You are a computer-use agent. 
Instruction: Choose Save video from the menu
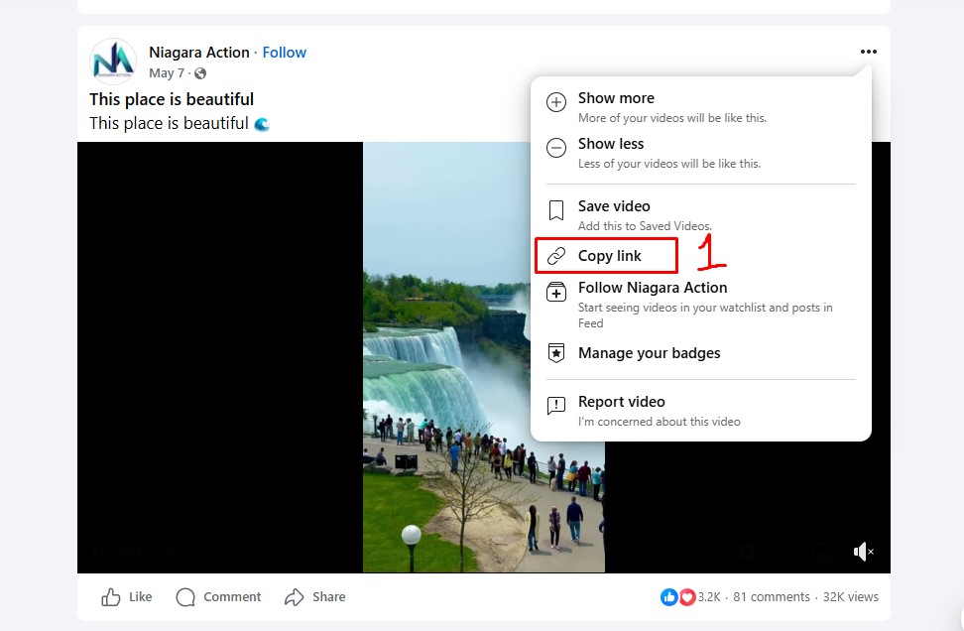point(701,215)
